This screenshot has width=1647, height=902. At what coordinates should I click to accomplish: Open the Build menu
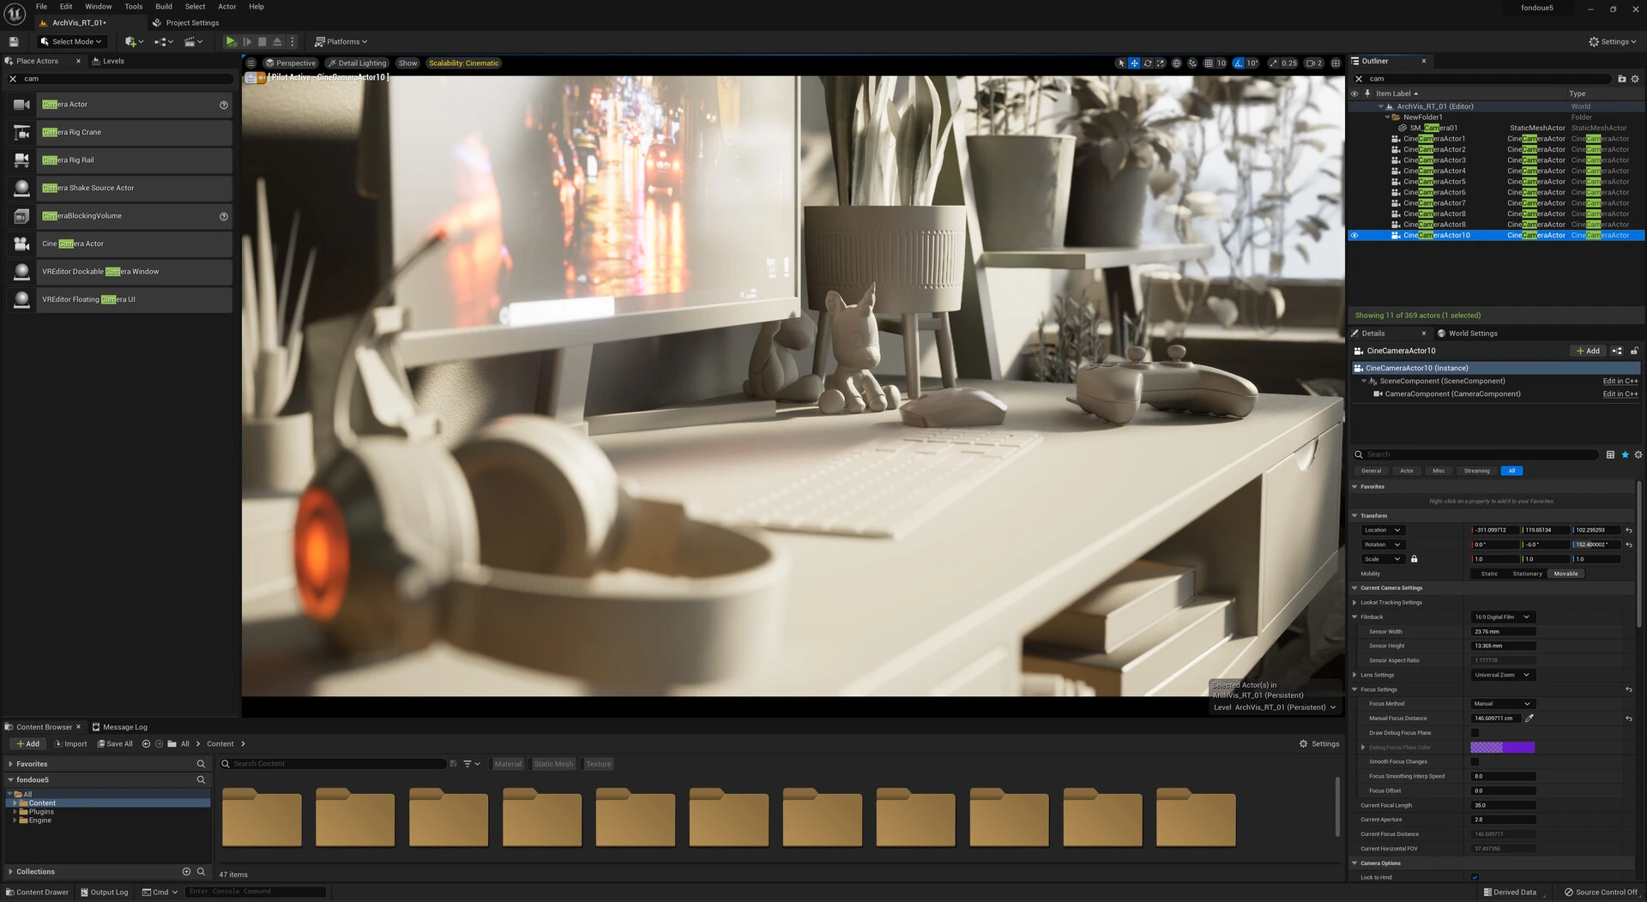tap(163, 7)
